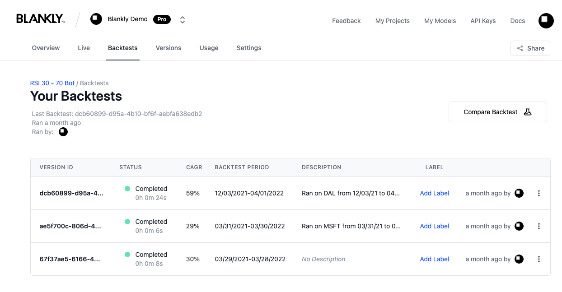Open the workspace switcher chevron beside Pro badge
The height and width of the screenshot is (292, 562).
coord(182,19)
